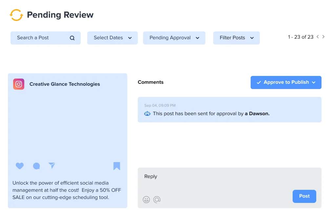Click the Pending Review page title
The width and height of the screenshot is (332, 216).
[60, 15]
